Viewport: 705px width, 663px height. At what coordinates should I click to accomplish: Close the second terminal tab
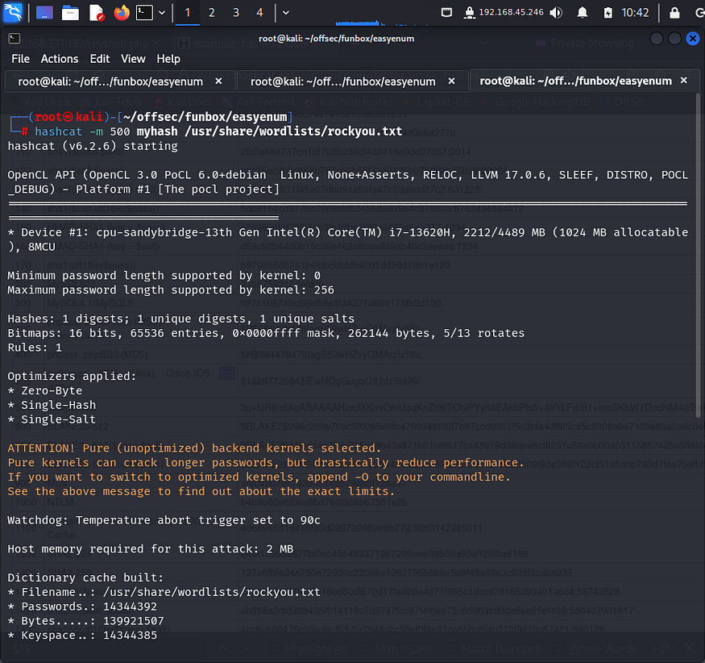click(451, 81)
